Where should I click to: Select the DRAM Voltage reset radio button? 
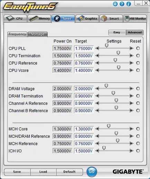coord(138,89)
